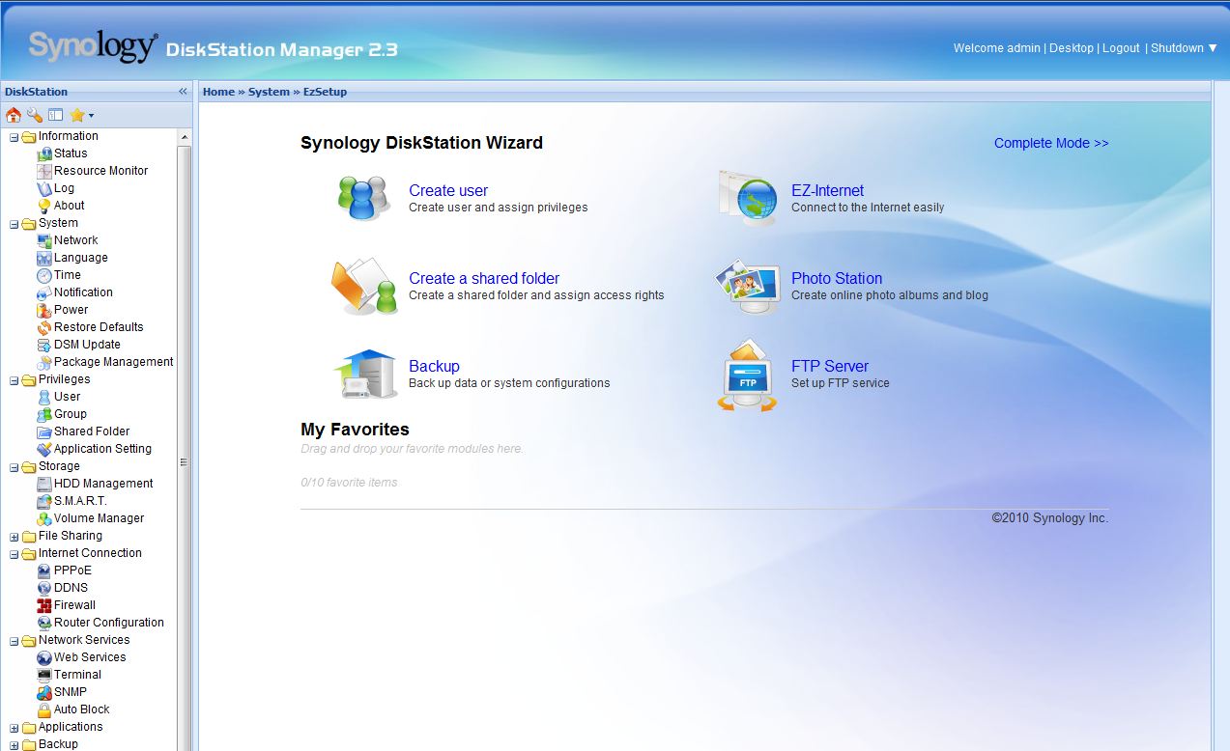Click the FTP Server icon
The width and height of the screenshot is (1230, 751).
point(747,375)
